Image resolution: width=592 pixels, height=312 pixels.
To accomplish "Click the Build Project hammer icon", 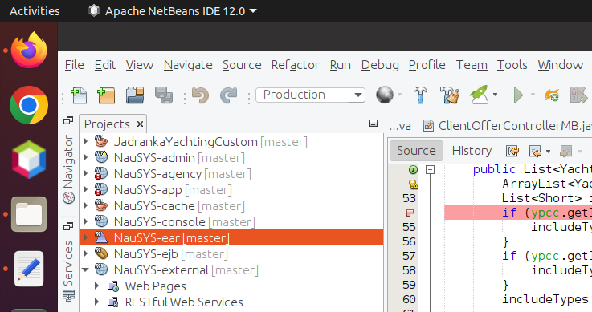I will (x=420, y=95).
